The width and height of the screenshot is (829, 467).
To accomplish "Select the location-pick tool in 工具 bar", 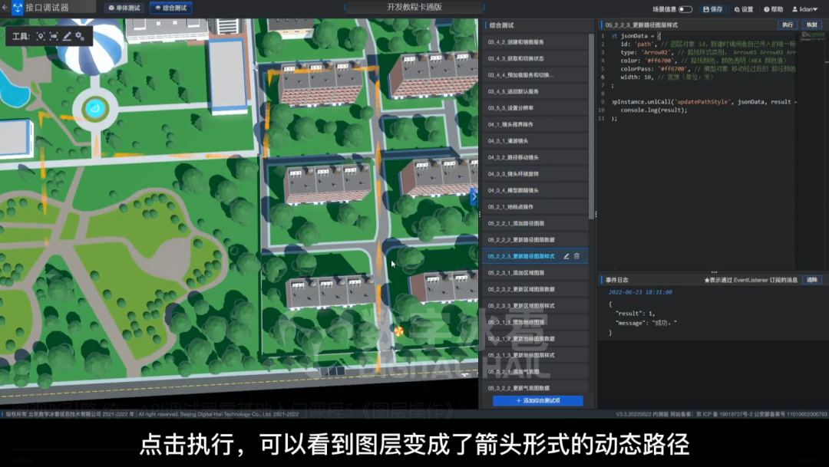I will click(x=41, y=37).
